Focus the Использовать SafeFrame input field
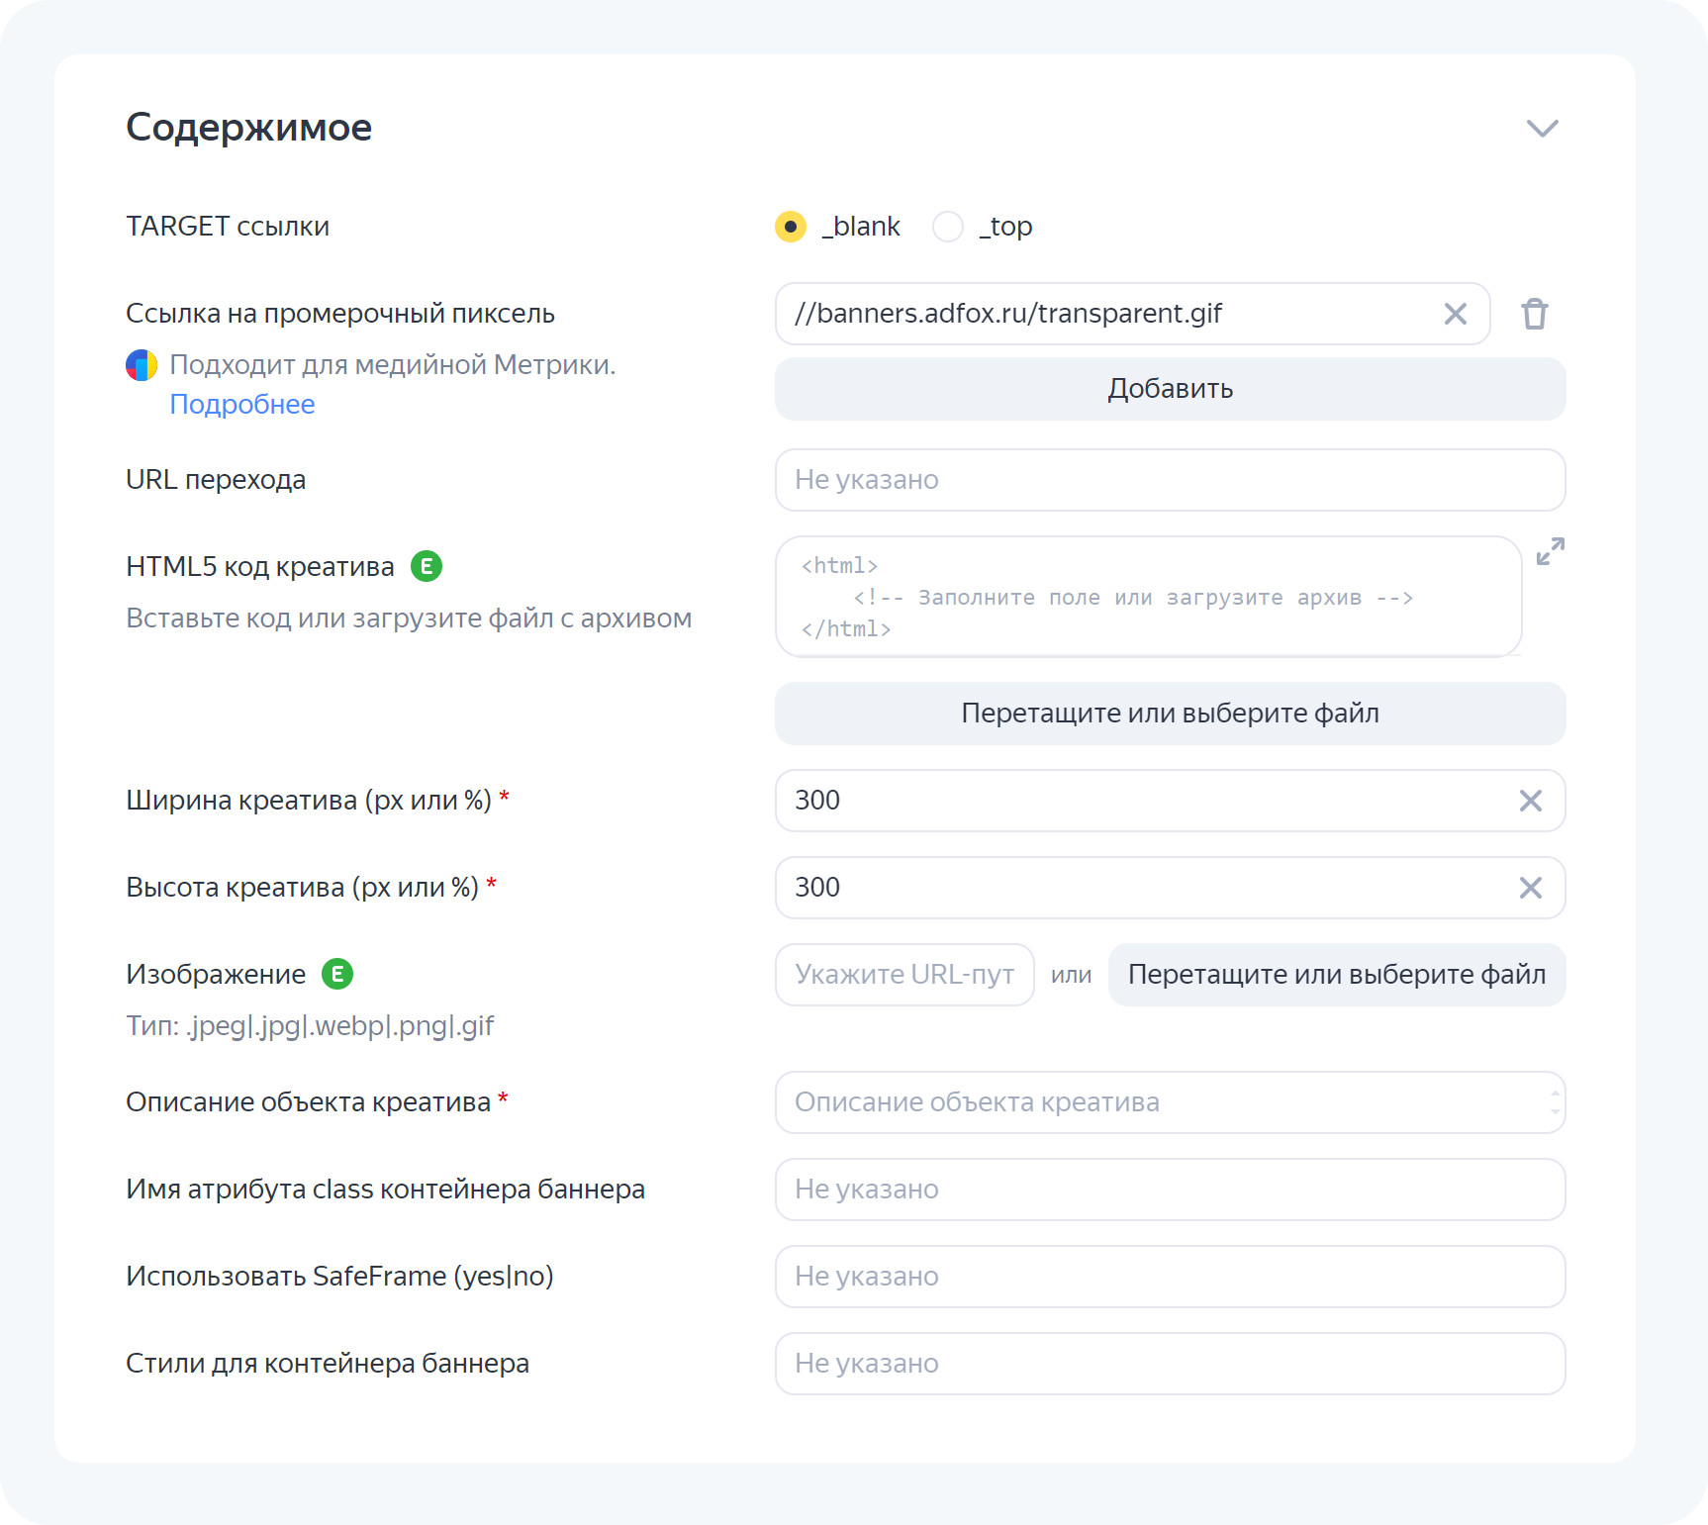Viewport: 1708px width, 1525px height. click(x=1170, y=1277)
